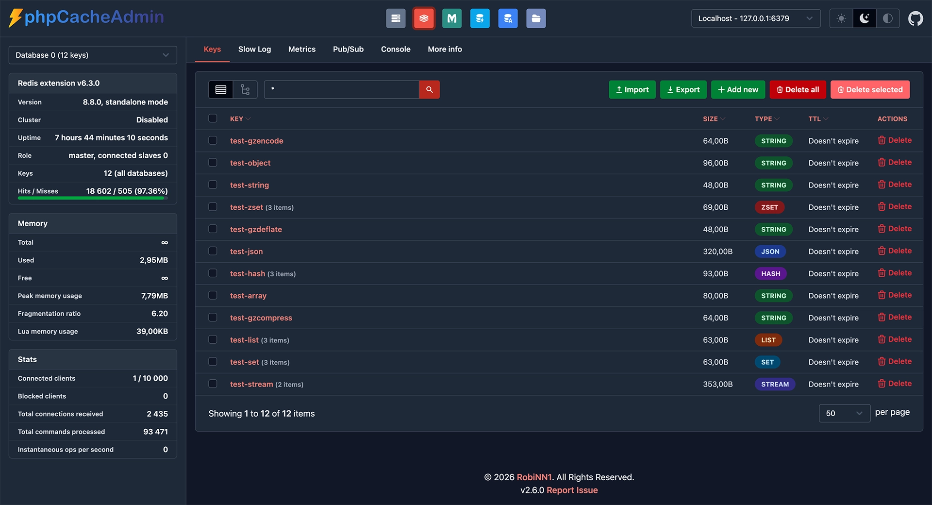The height and width of the screenshot is (505, 932).
Task: Sort by the SIZE column header
Action: pos(714,119)
